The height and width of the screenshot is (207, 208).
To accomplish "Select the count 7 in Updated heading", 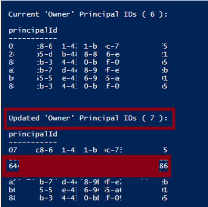I will point(153,118).
